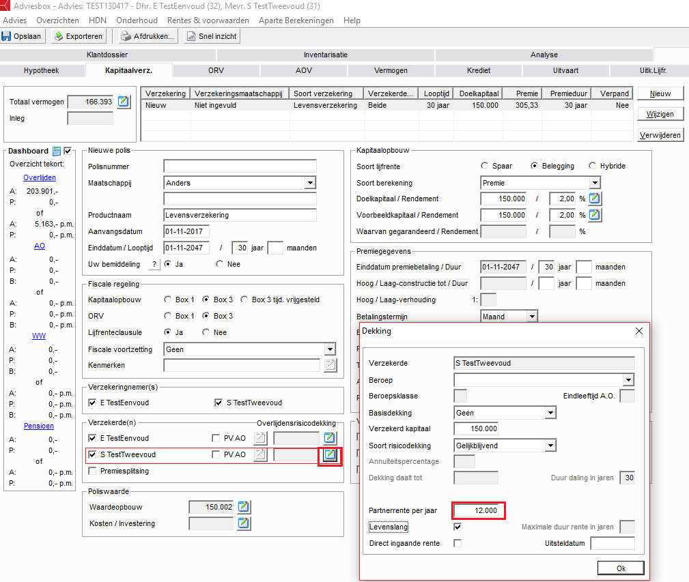Open the AO dashboard link
Image resolution: width=689 pixels, height=582 pixels.
[40, 246]
